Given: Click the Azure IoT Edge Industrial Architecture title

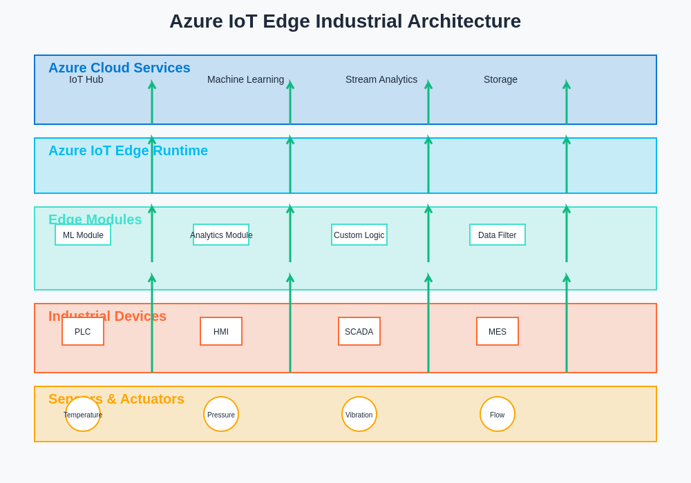Looking at the screenshot, I should (345, 21).
